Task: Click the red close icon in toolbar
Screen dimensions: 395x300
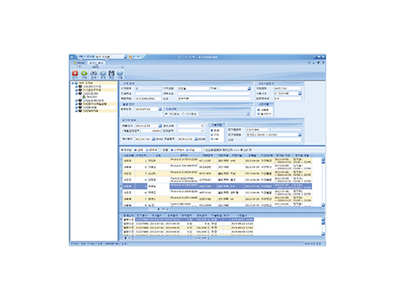Action: (x=75, y=73)
